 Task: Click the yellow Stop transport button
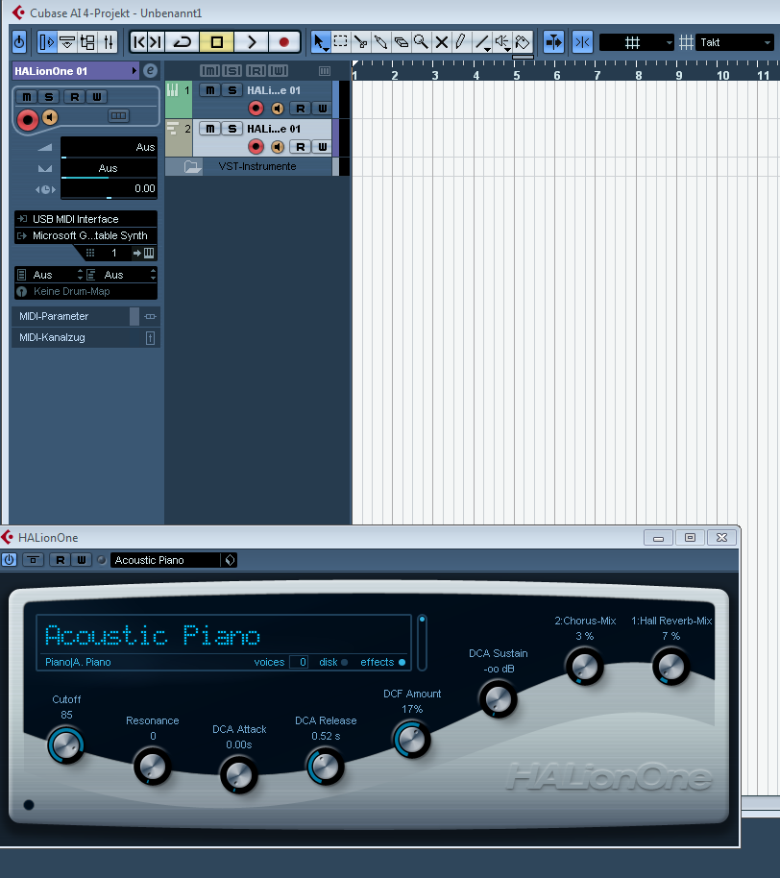tap(217, 42)
